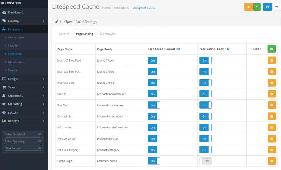Screen dimensions: 281x170
Task: Open Installer in the sidebar
Action: click(x=13, y=46)
